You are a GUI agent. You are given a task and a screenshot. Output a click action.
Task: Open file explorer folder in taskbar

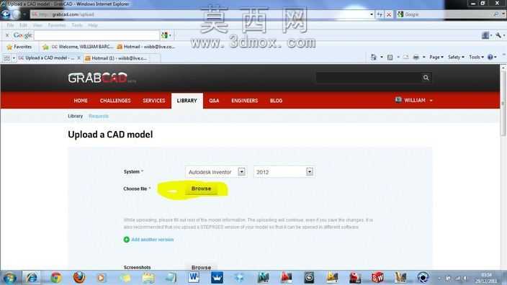click(x=148, y=278)
